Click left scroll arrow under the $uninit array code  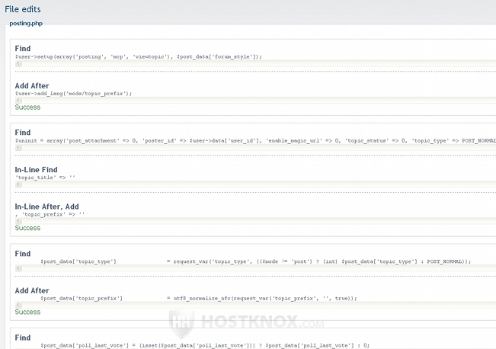point(18,148)
